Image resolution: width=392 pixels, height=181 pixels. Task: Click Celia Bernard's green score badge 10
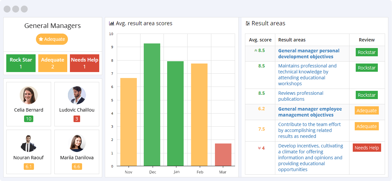[29, 119]
